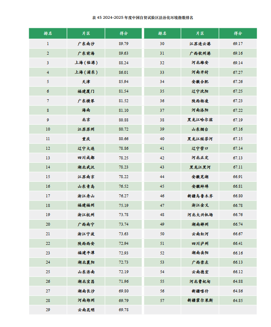Click the 四川成都 cell
271x327 pixels.
[86, 158]
